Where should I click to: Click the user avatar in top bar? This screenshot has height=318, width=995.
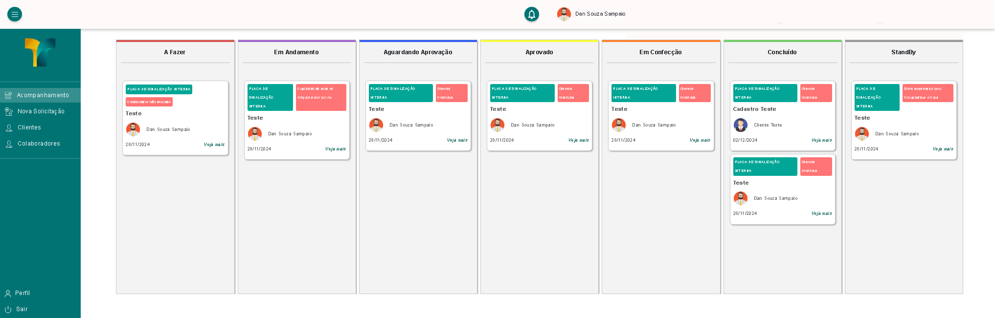click(564, 14)
